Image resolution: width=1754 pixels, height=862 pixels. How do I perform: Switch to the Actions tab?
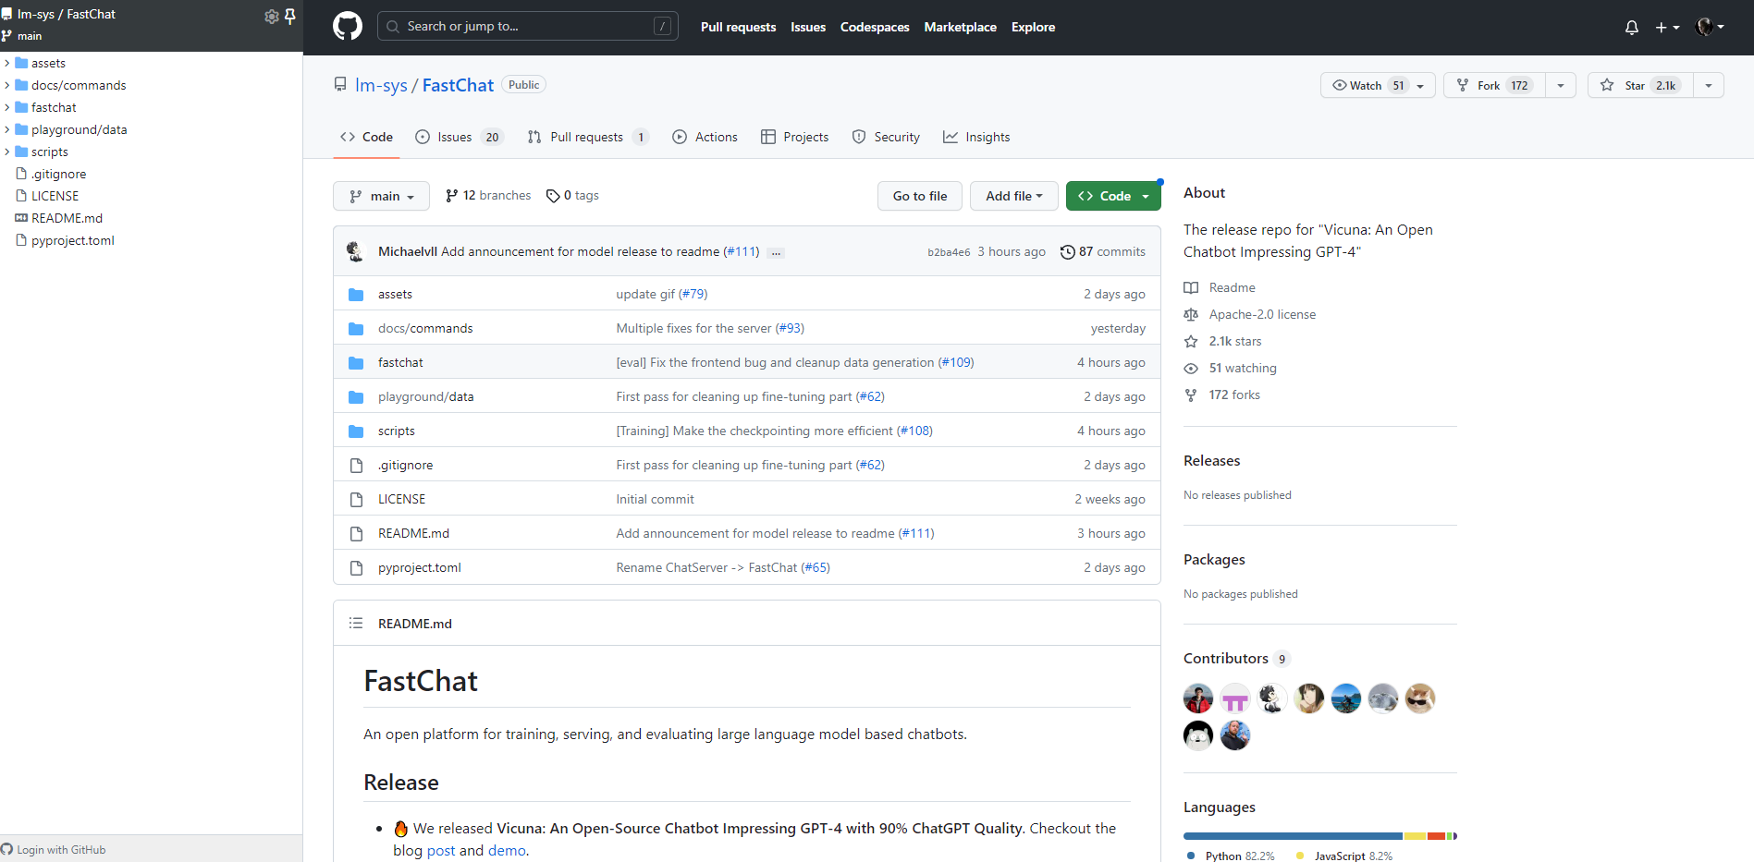705,137
